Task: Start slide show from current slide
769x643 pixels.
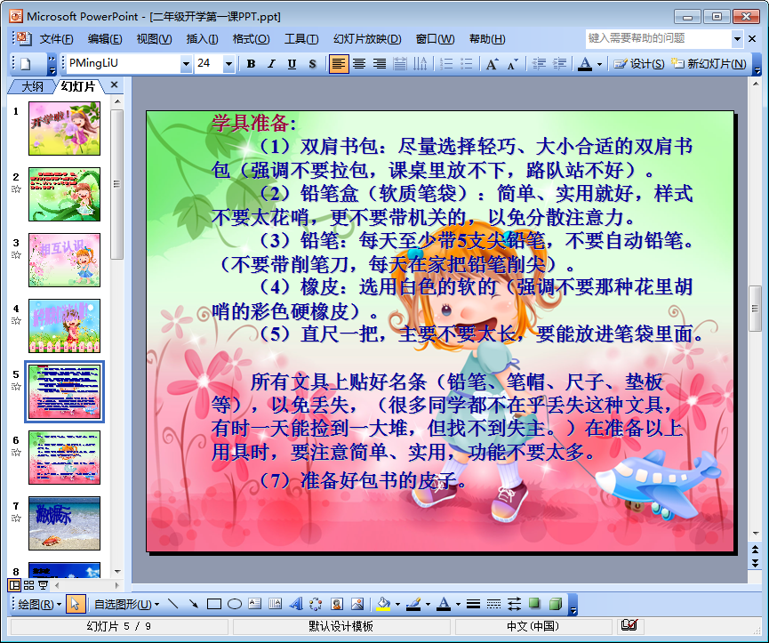Action: (44, 584)
